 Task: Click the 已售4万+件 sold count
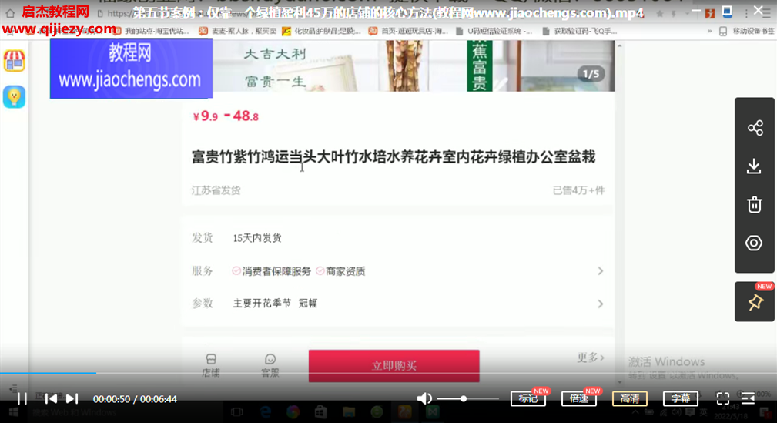tap(578, 190)
